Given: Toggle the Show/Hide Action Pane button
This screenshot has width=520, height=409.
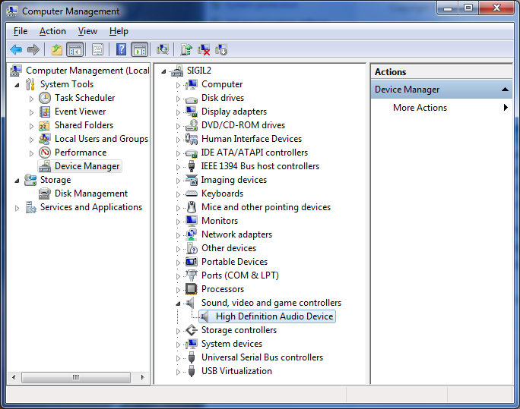Looking at the screenshot, I should 139,50.
